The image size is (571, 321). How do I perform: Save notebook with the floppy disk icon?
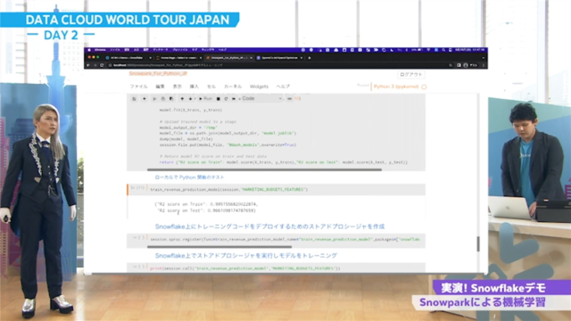click(x=134, y=99)
